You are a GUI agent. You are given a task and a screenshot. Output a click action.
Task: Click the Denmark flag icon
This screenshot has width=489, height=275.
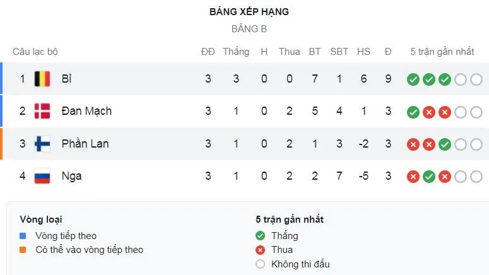tap(42, 111)
